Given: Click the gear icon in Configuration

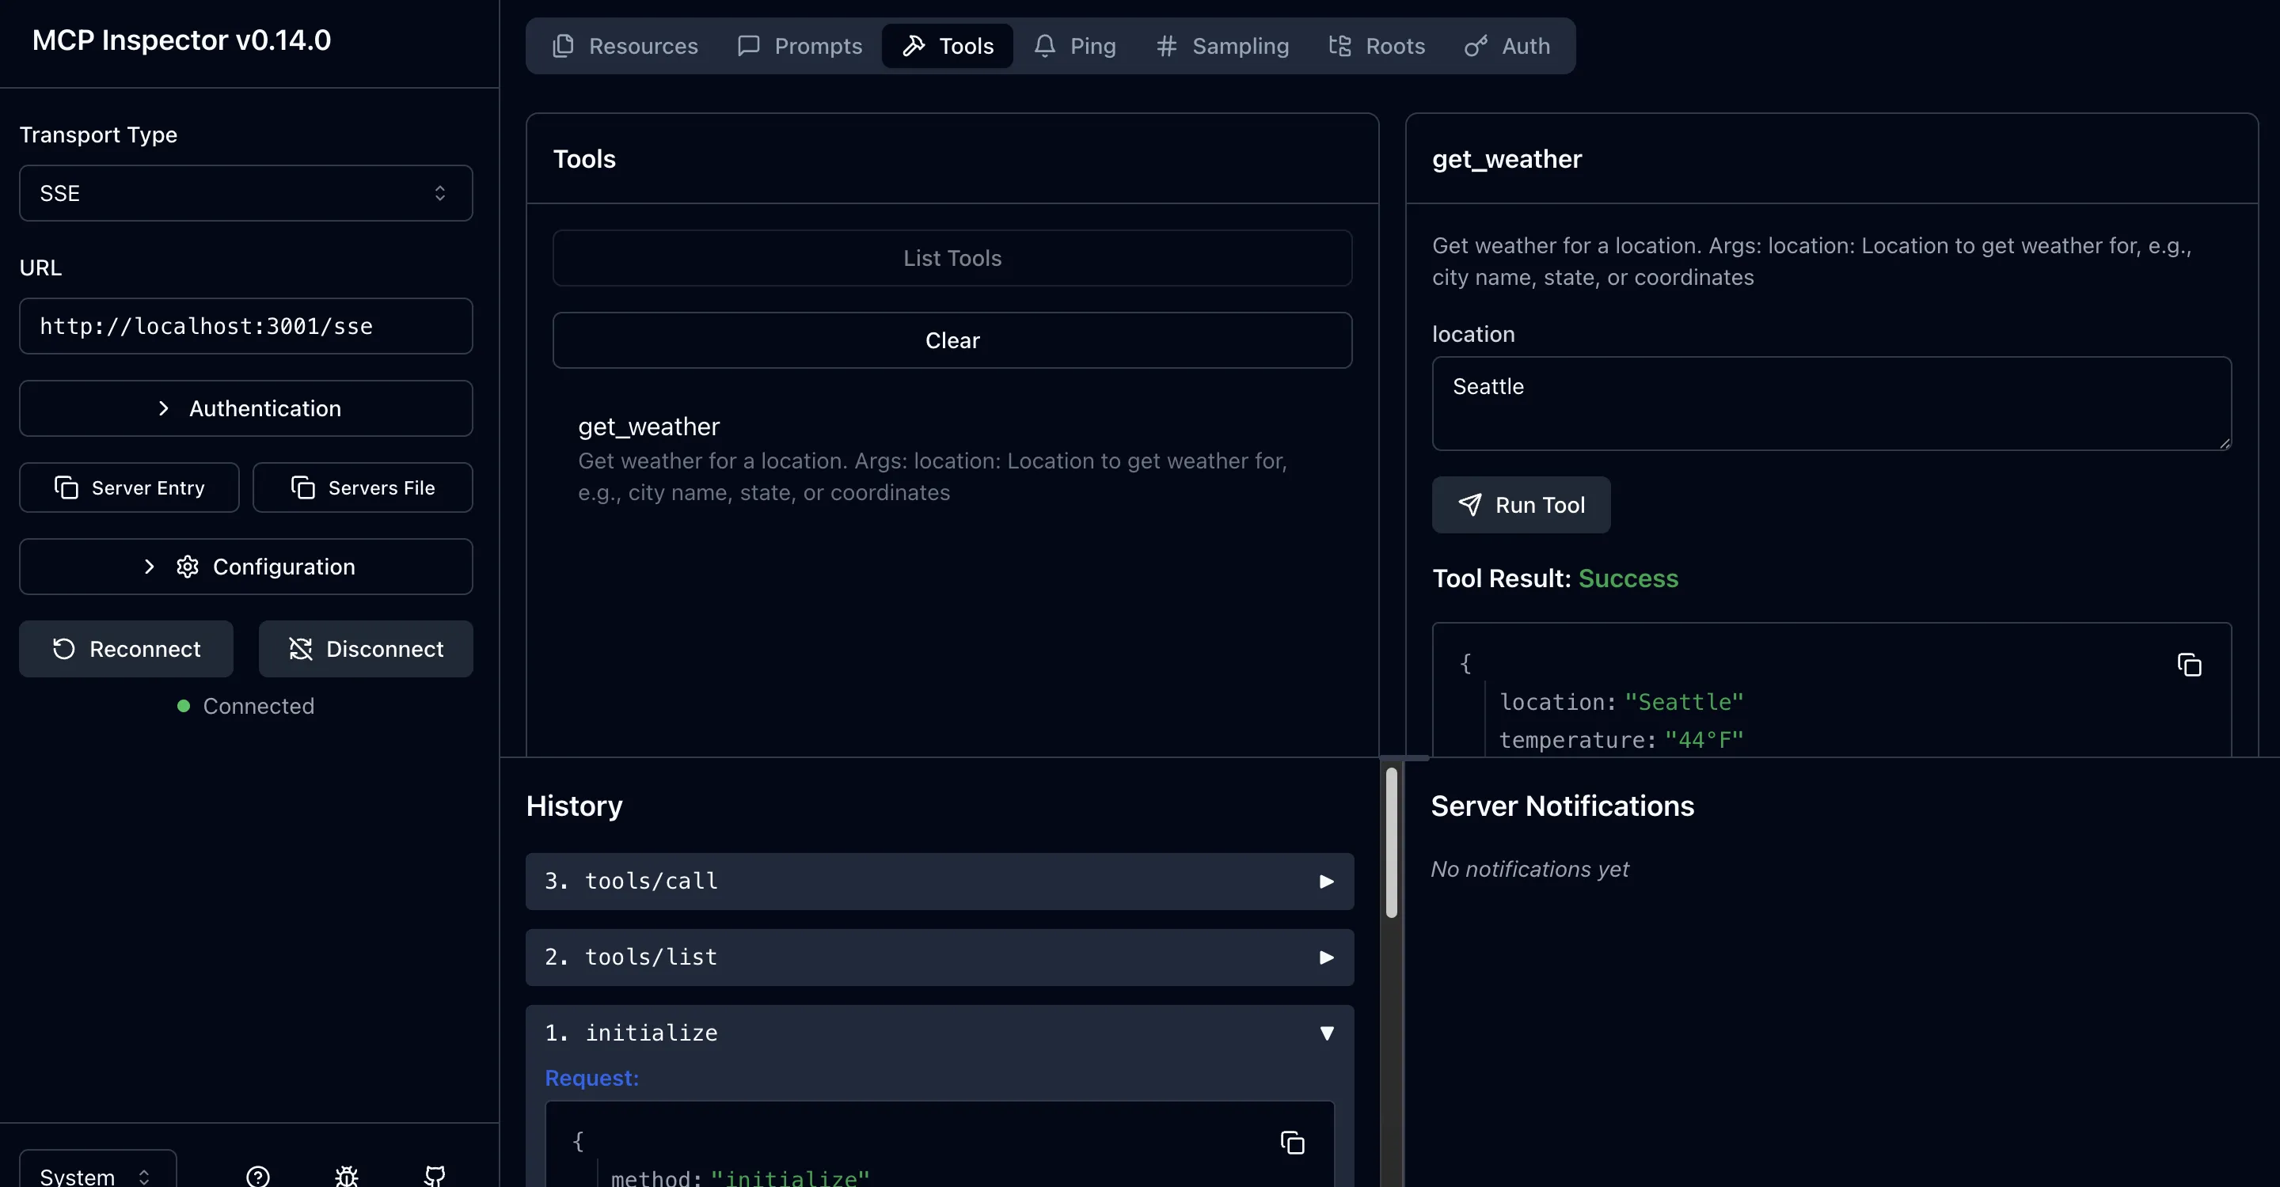Looking at the screenshot, I should (187, 567).
